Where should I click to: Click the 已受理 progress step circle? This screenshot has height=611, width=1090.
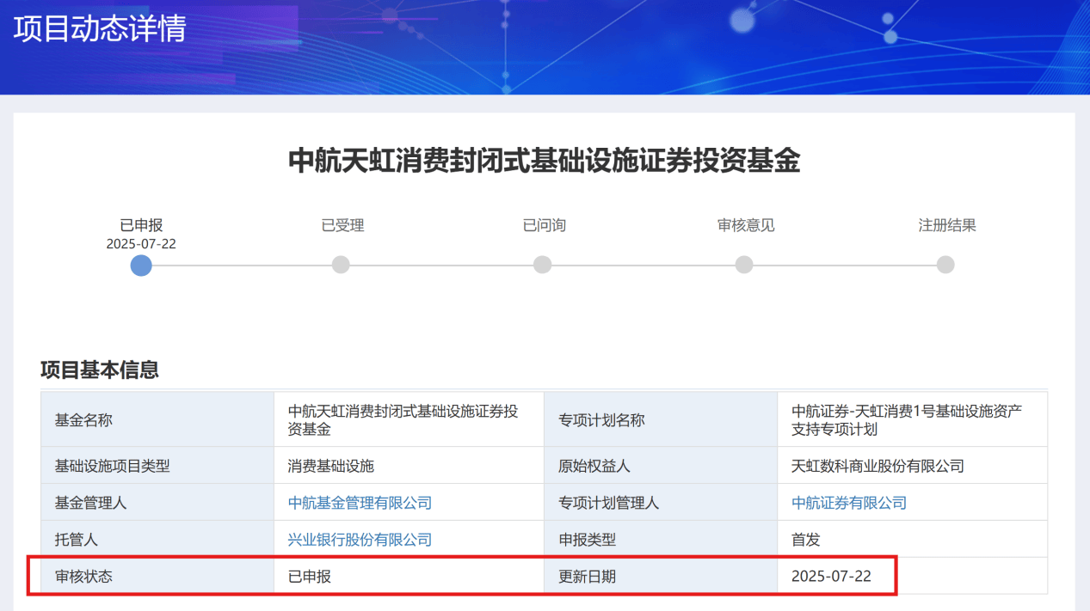coord(341,265)
